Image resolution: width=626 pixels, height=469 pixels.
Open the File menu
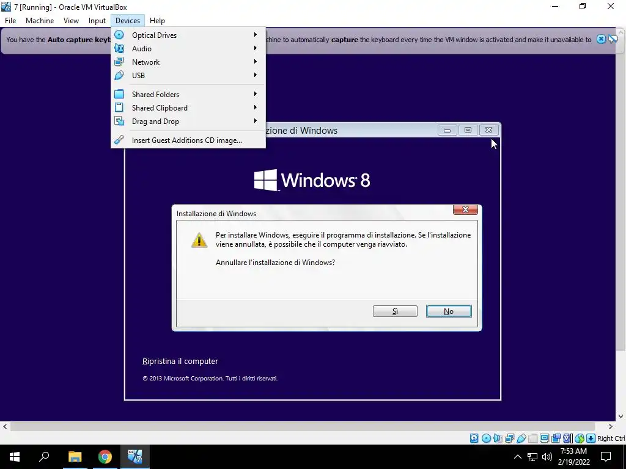coord(10,21)
